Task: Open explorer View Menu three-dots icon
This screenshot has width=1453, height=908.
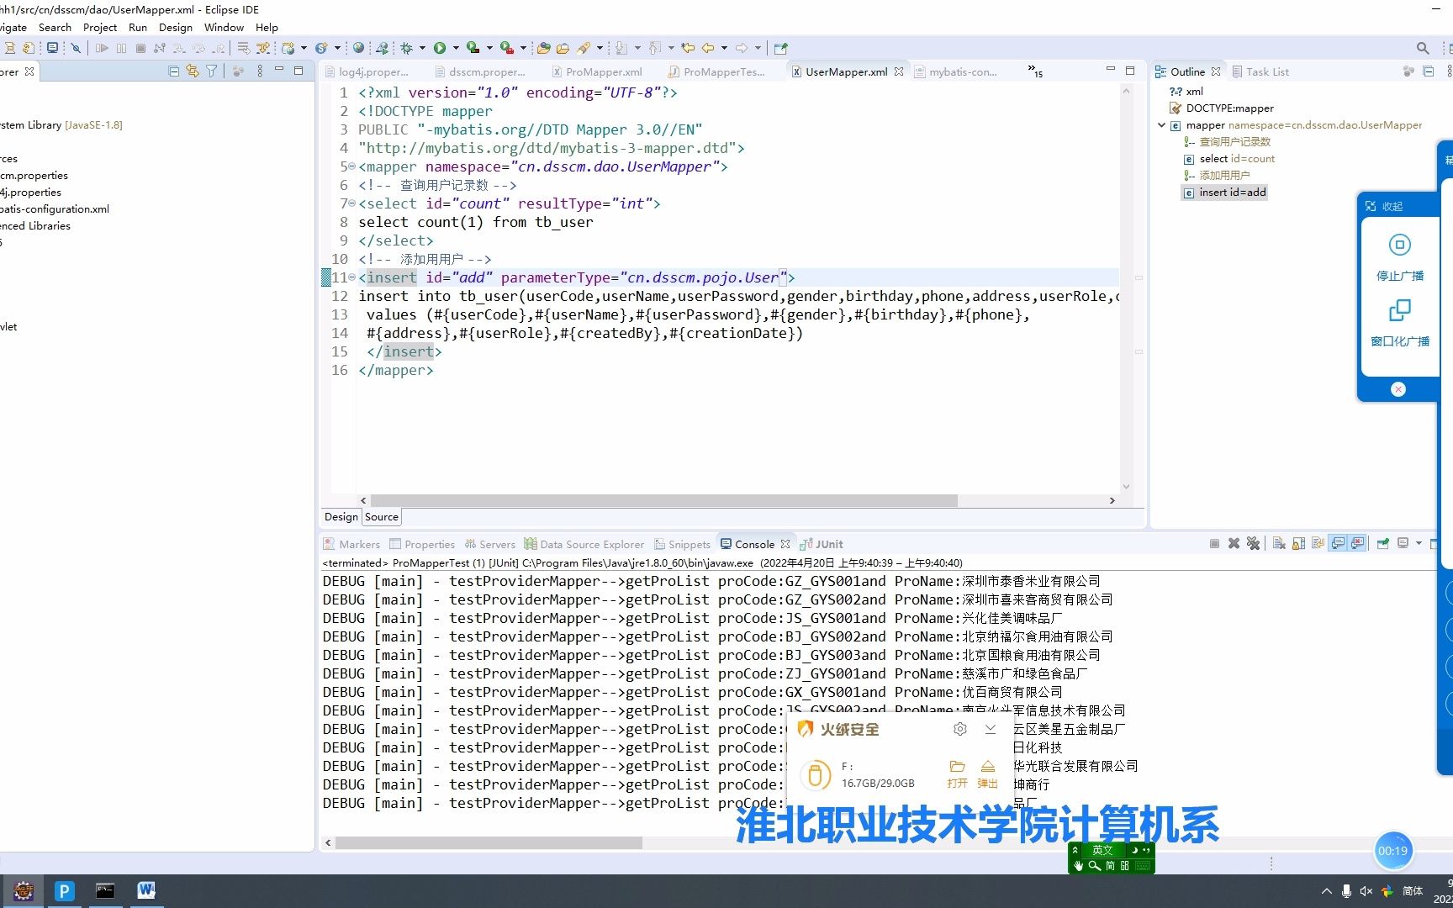Action: pos(260,71)
